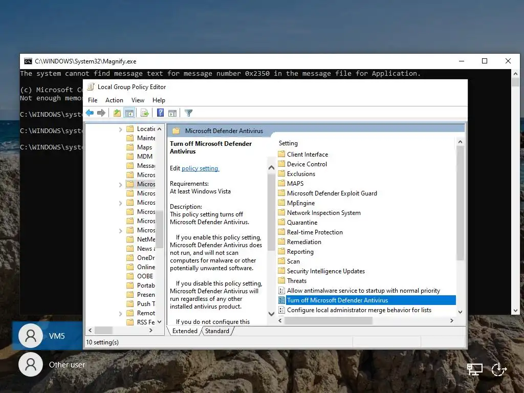
Task: Open the Scan folder
Action: coord(289,261)
